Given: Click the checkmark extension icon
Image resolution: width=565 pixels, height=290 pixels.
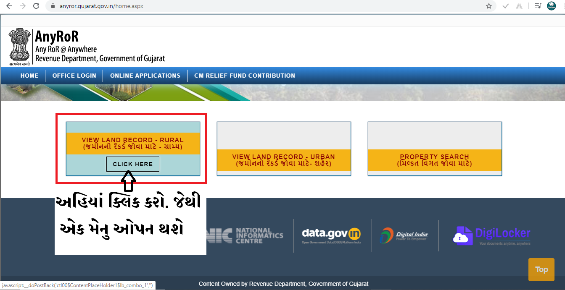Looking at the screenshot, I should pos(506,6).
